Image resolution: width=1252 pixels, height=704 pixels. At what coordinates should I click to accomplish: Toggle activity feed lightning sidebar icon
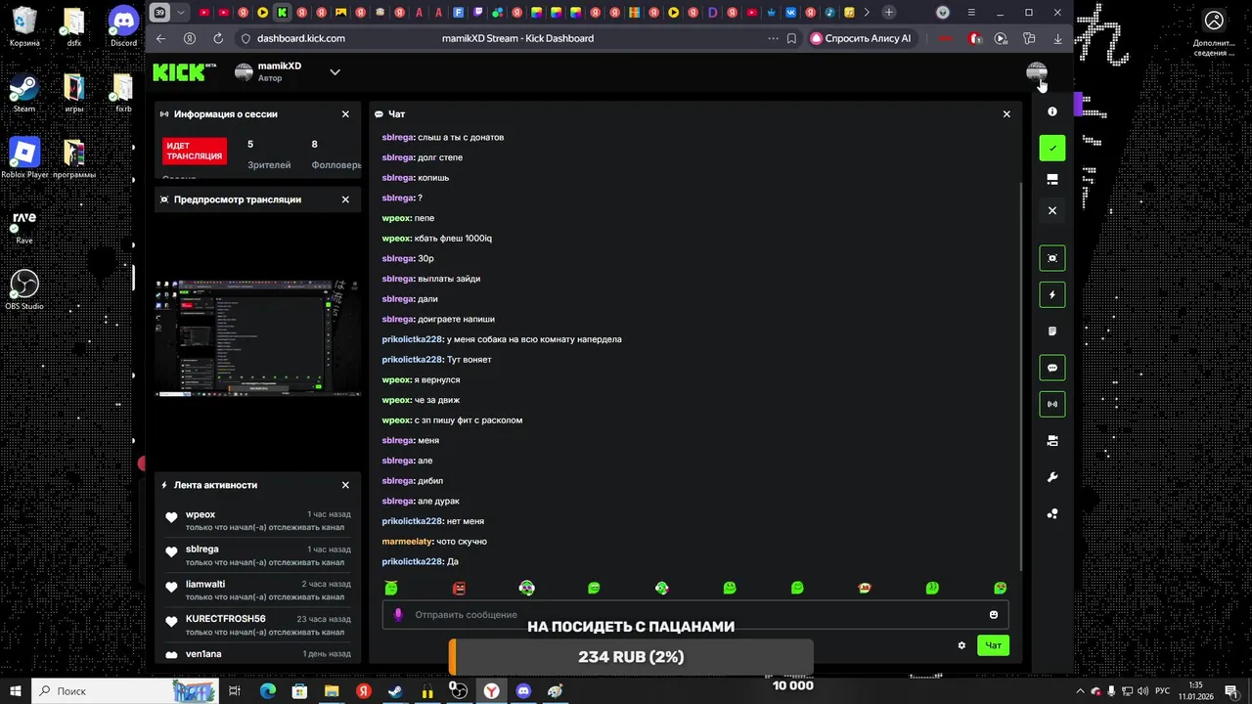pyautogui.click(x=1052, y=294)
